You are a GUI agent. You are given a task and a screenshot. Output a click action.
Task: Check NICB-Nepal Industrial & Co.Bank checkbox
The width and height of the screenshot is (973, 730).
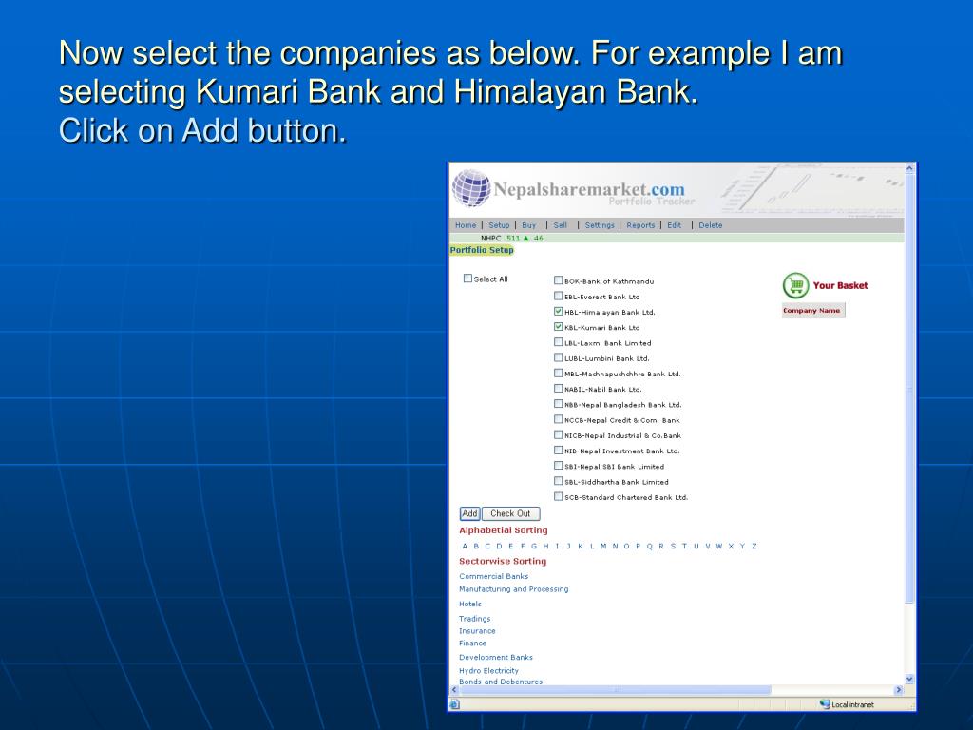coord(558,435)
